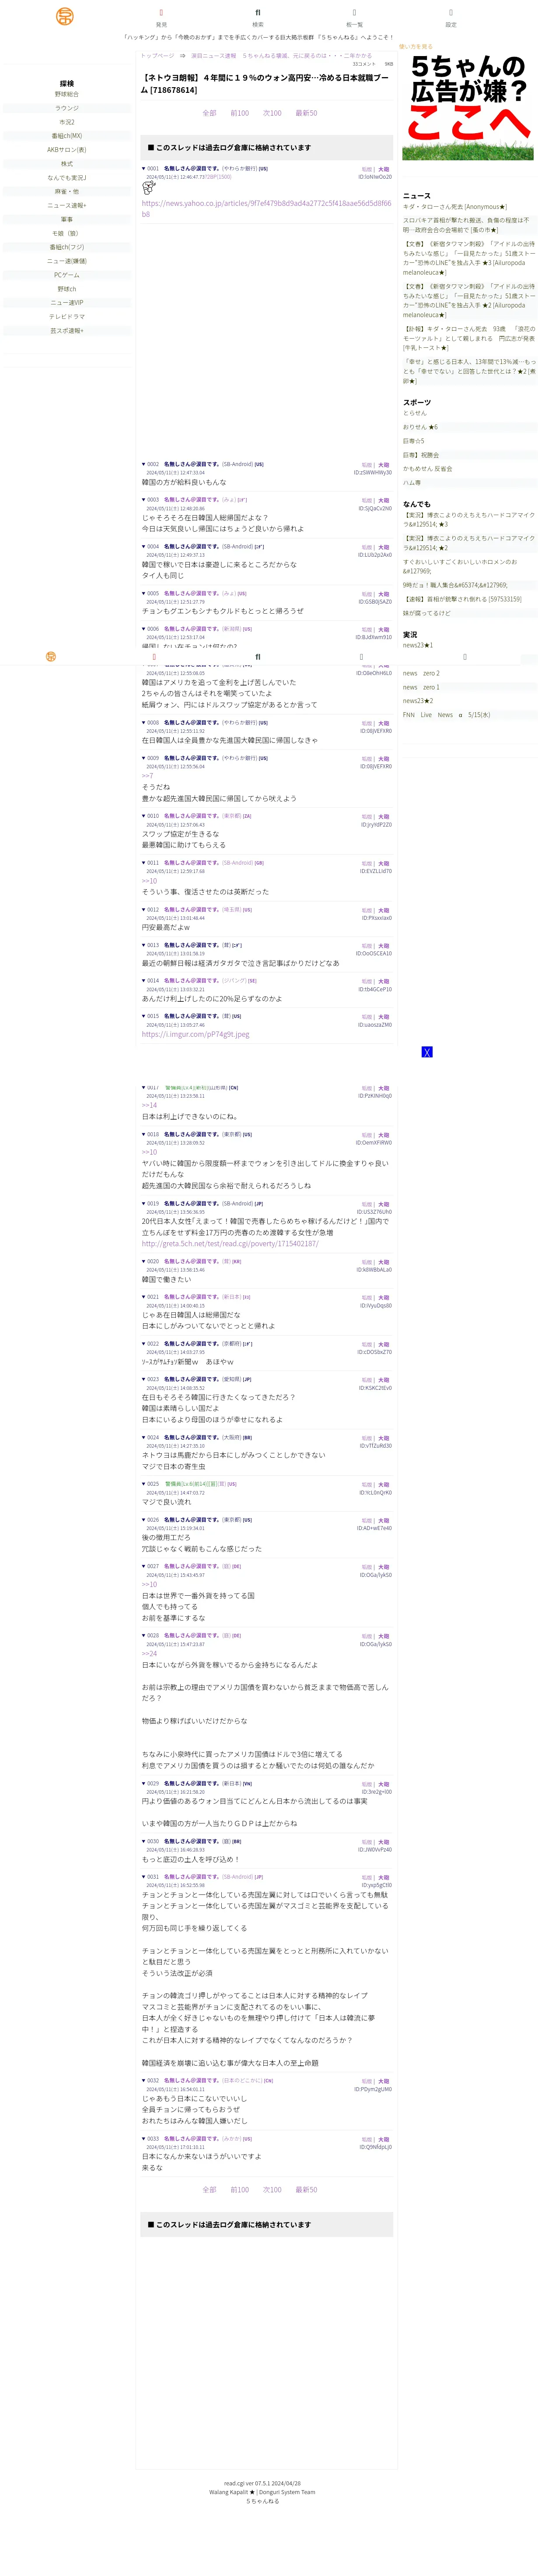Screen dimensions: 538x2576
Task: Open the greta.5ch.net link in post 0019
Action: point(230,1244)
